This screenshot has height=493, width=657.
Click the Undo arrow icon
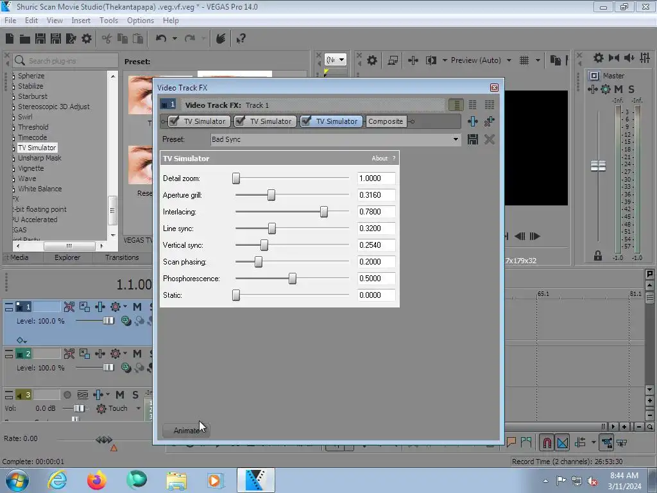point(161,39)
